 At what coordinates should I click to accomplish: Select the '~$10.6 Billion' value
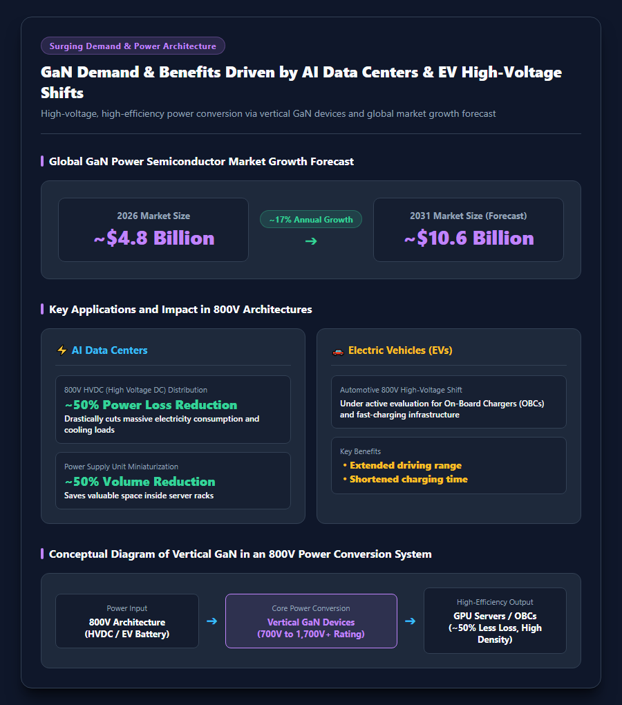469,238
